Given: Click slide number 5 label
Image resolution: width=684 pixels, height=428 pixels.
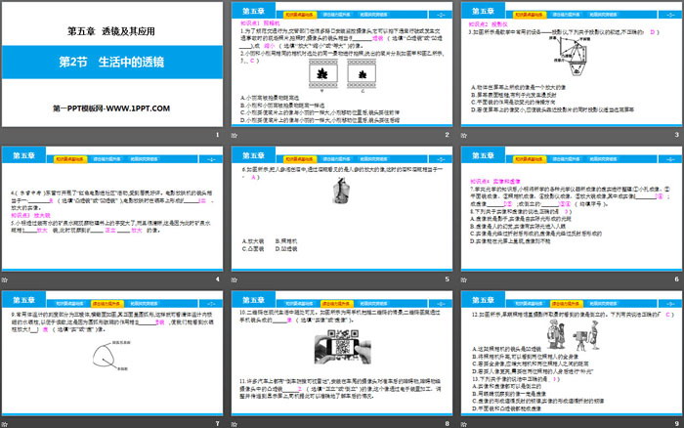Looking at the screenshot, I should 447,279.
